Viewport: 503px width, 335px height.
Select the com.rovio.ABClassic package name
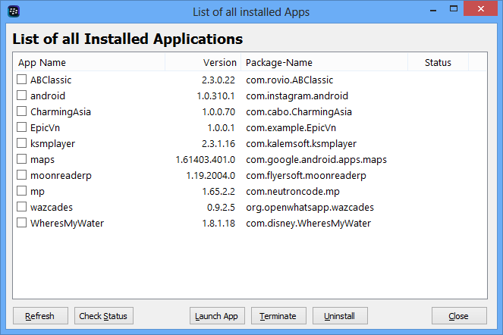click(289, 80)
